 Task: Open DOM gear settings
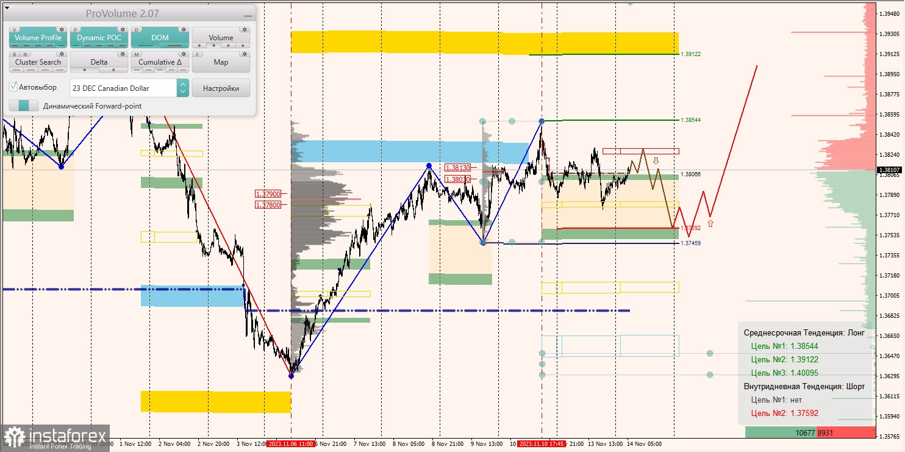click(184, 29)
